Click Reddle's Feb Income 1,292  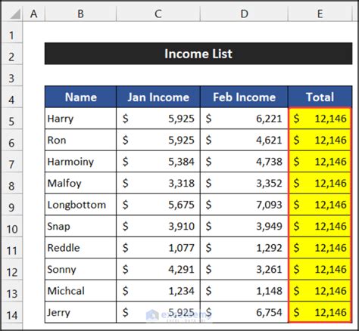[244, 248]
